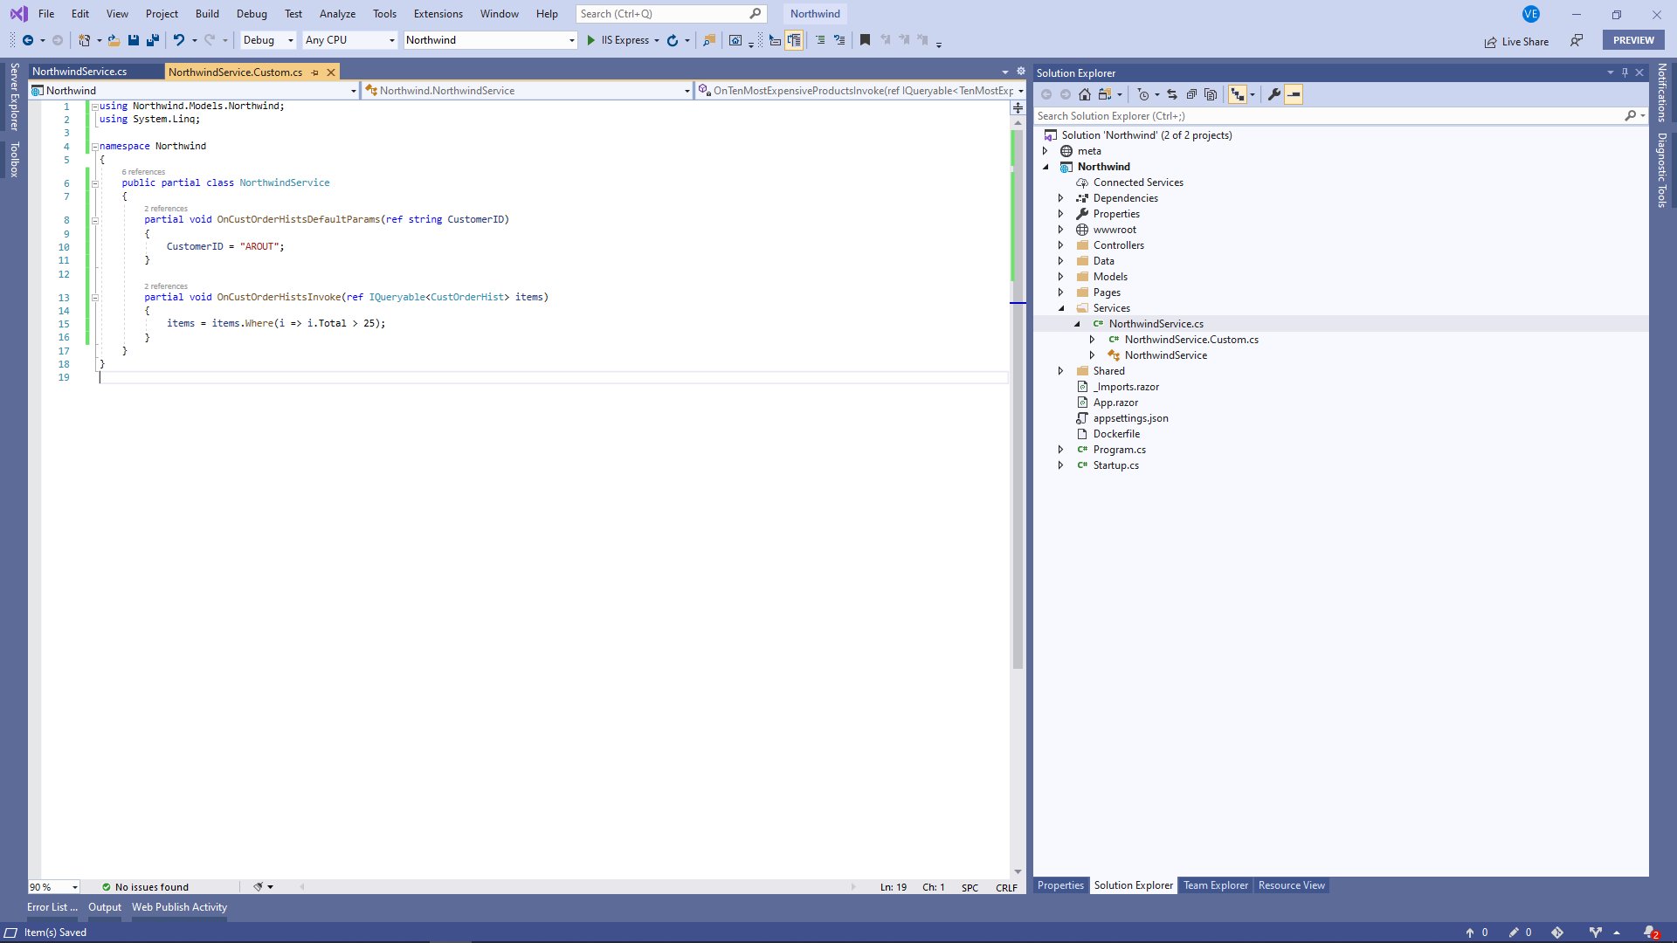Open the Build menu
1677x943 pixels.
coord(207,14)
